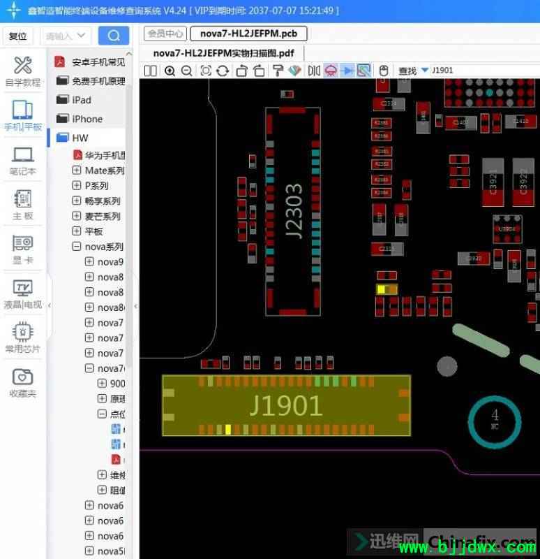
Task: Open the 安卓手机常见 PDF entry
Action: (90, 62)
